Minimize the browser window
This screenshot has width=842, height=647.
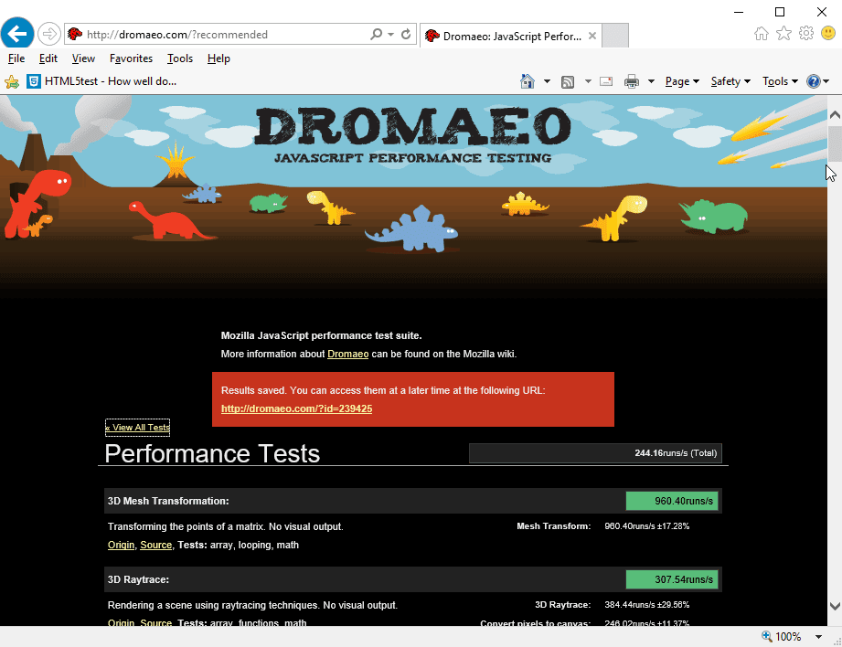click(x=739, y=12)
